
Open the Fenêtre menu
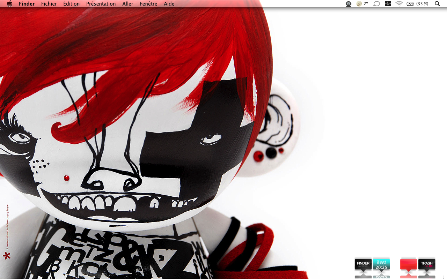148,4
